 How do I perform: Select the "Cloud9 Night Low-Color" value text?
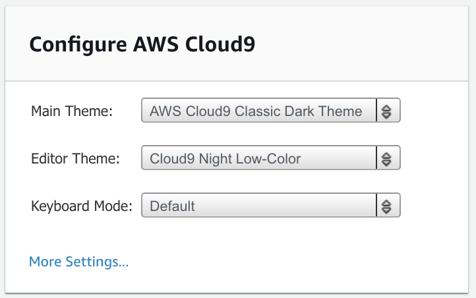tap(225, 159)
